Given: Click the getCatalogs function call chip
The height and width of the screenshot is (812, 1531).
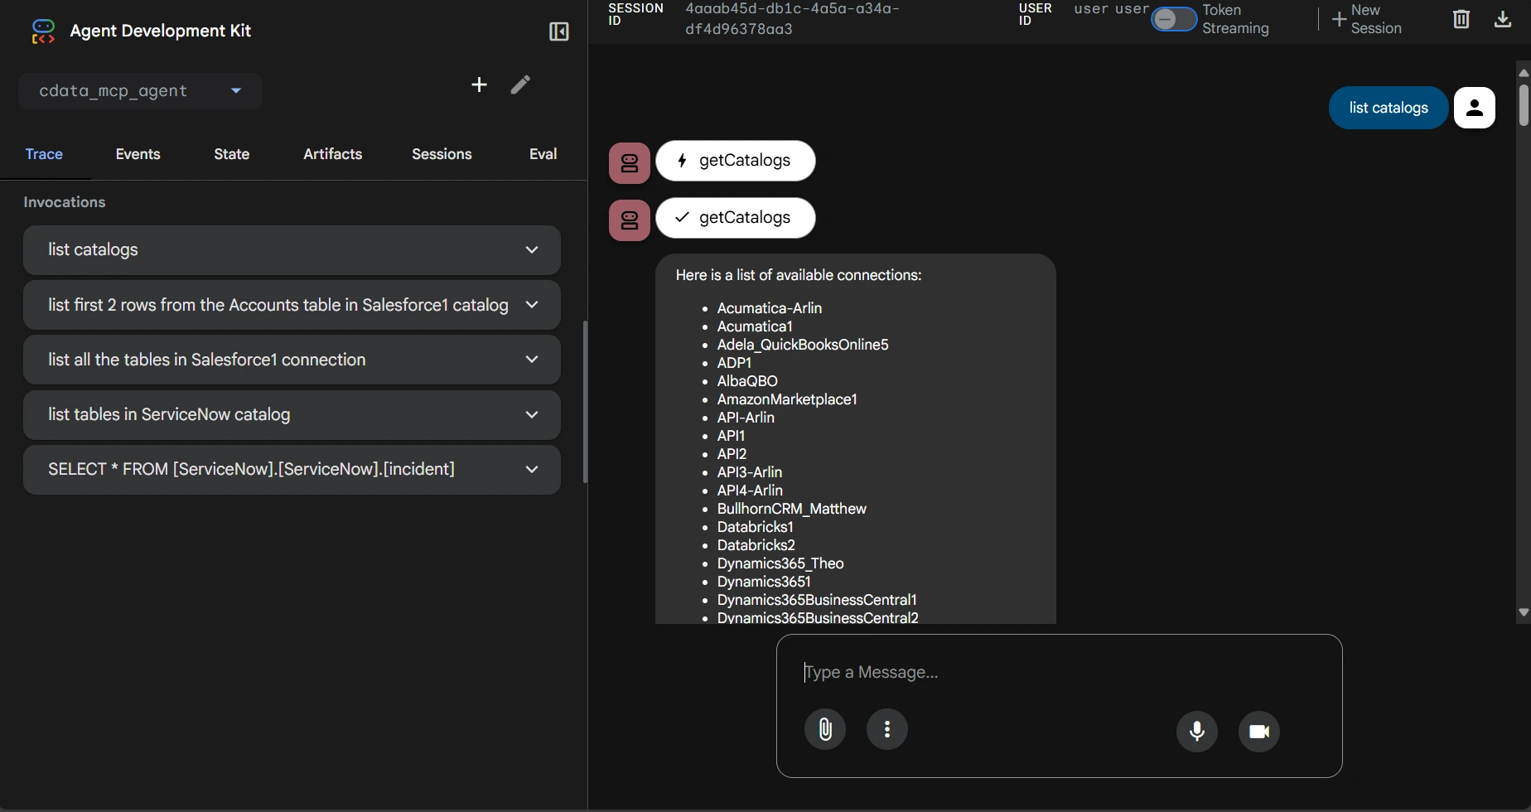Looking at the screenshot, I should click(x=736, y=161).
